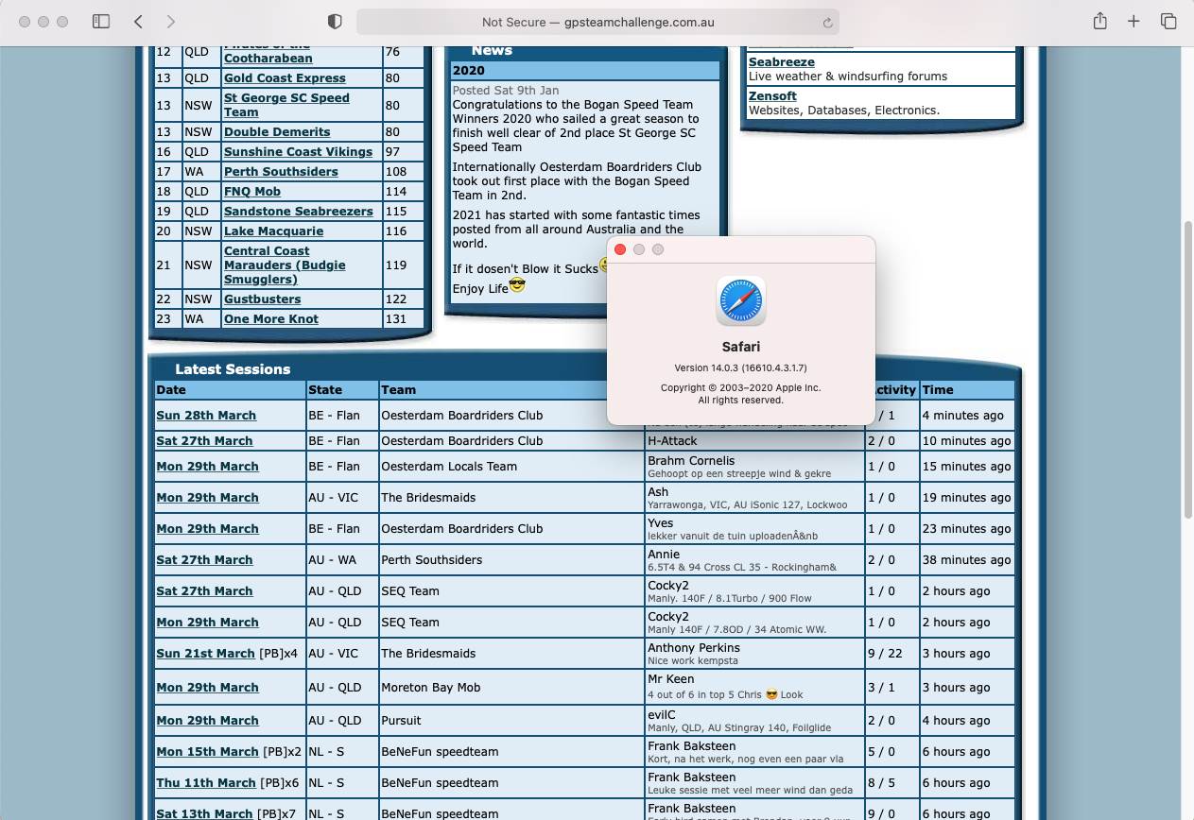Open a new tab with the plus button

pyautogui.click(x=1133, y=21)
